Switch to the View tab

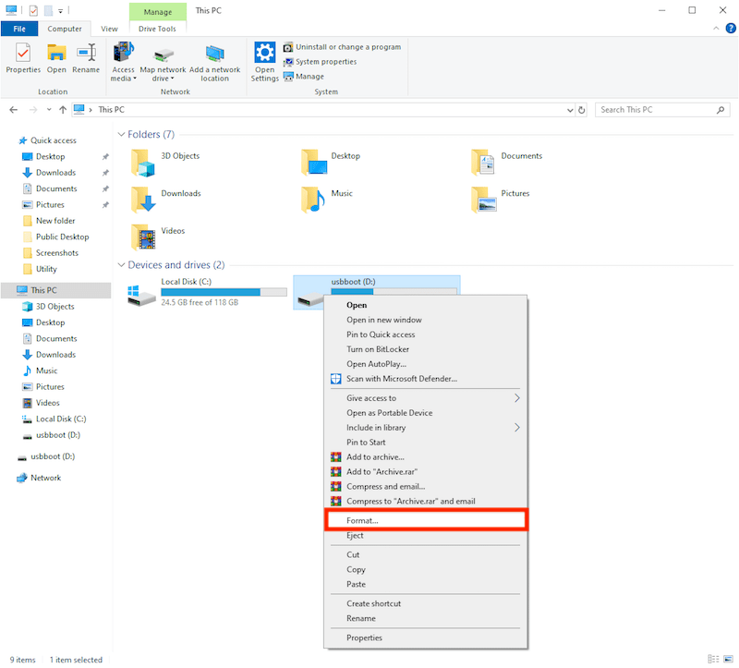pos(109,29)
